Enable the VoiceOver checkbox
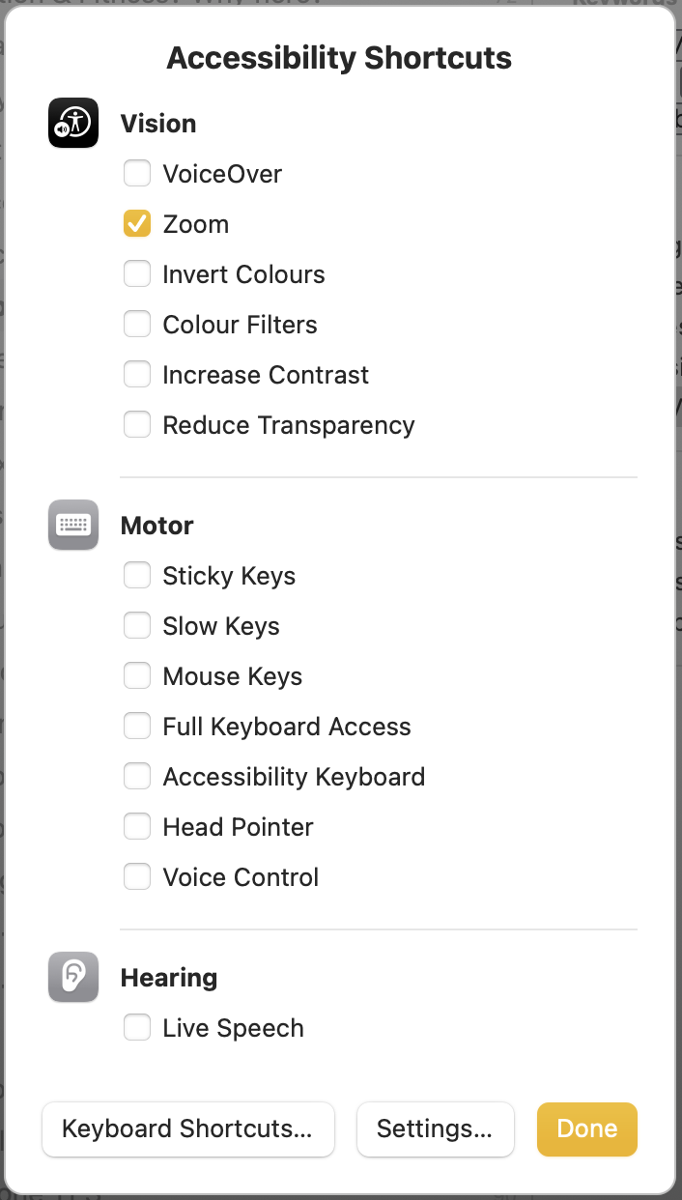Image resolution: width=682 pixels, height=1200 pixels. (x=137, y=174)
